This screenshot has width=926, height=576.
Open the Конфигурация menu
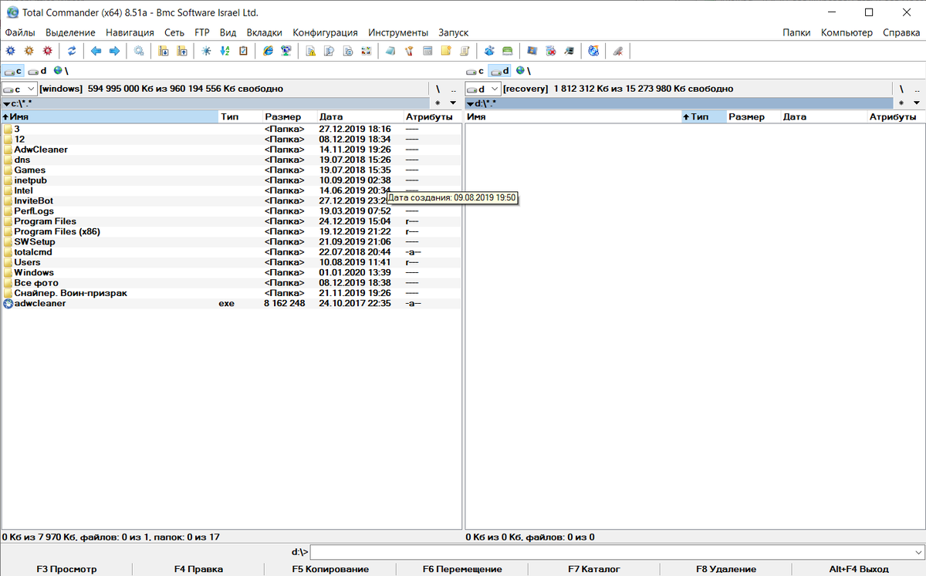click(325, 32)
